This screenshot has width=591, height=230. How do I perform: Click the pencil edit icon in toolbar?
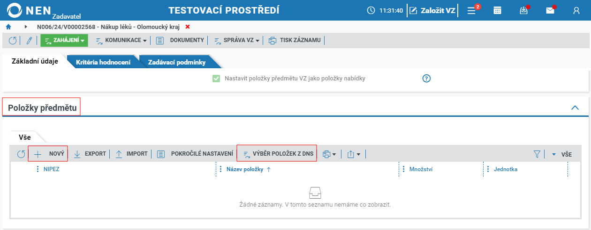tap(29, 41)
